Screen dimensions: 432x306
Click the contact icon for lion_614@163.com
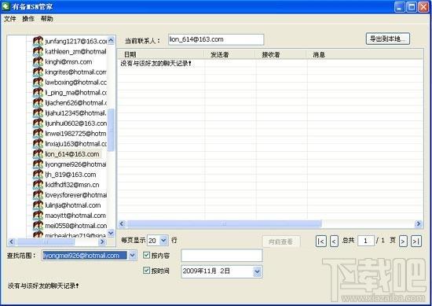point(38,153)
